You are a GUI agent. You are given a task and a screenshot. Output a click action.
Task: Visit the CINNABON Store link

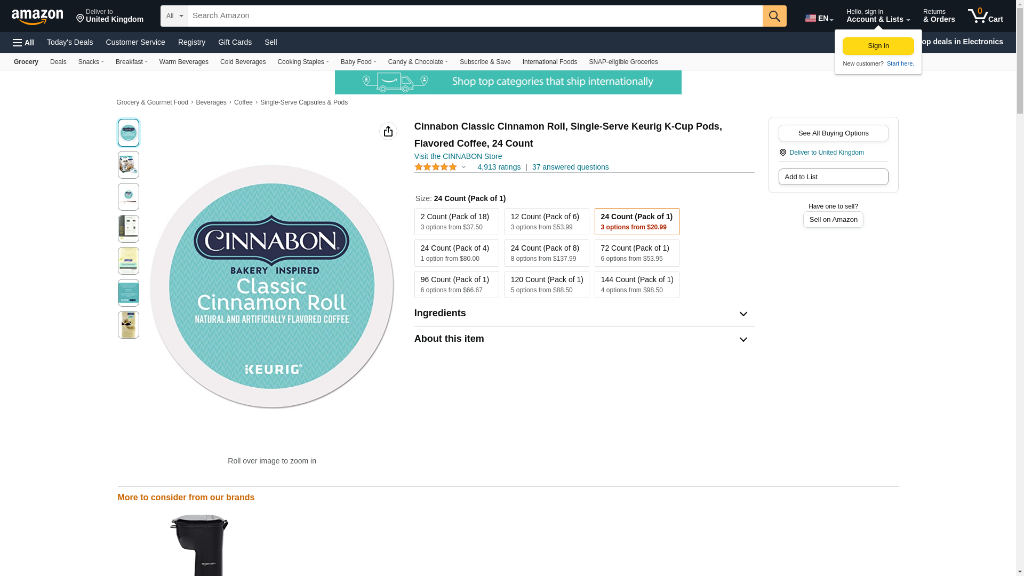click(458, 156)
